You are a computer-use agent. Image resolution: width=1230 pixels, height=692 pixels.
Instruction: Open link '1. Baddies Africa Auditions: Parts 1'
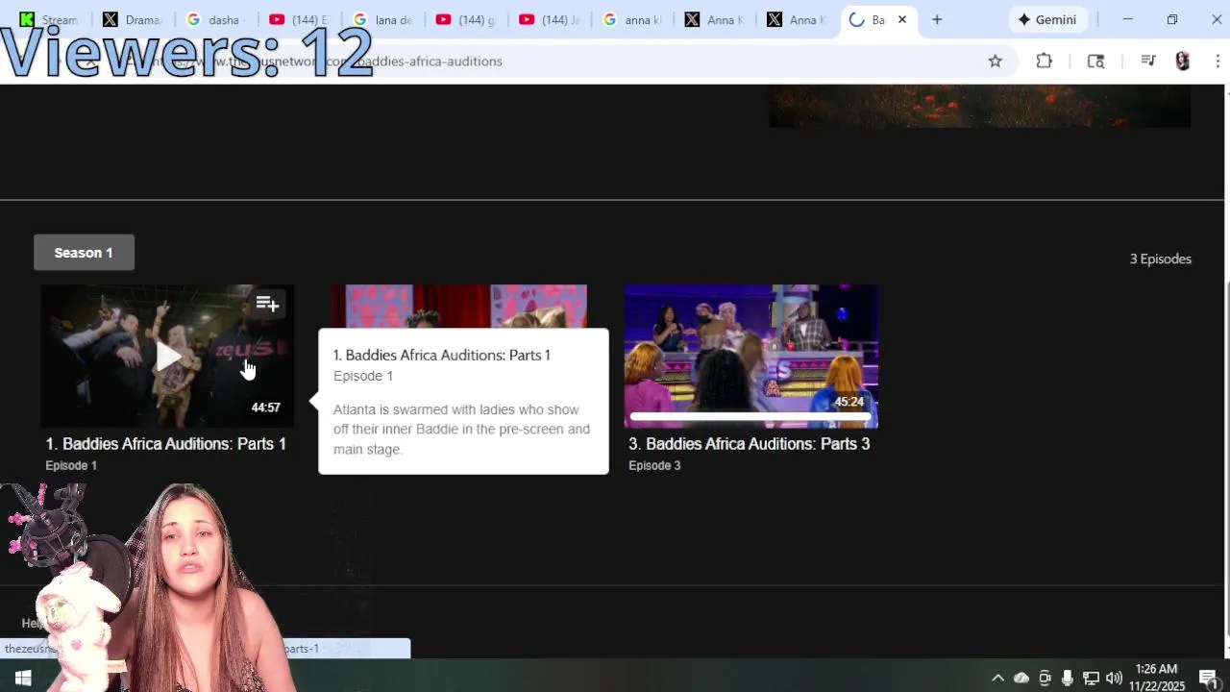[166, 444]
